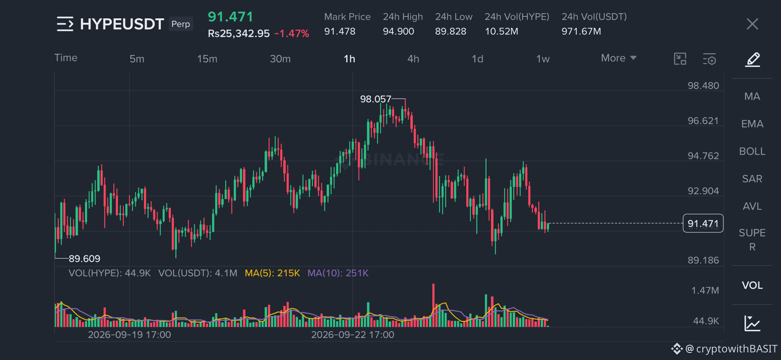Toggle the MA indicator
The width and height of the screenshot is (781, 360).
tap(752, 97)
